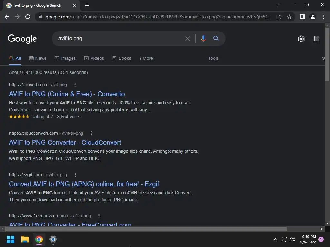This screenshot has width=330, height=247.
Task: Switch to News results
Action: tap(38, 59)
